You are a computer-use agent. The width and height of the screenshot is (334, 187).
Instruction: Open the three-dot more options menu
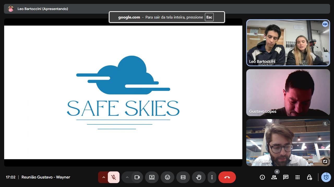(212, 177)
